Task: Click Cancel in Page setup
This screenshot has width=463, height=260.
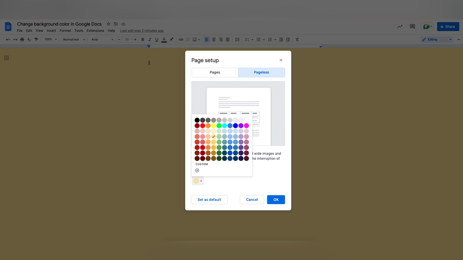Action: pyautogui.click(x=252, y=200)
